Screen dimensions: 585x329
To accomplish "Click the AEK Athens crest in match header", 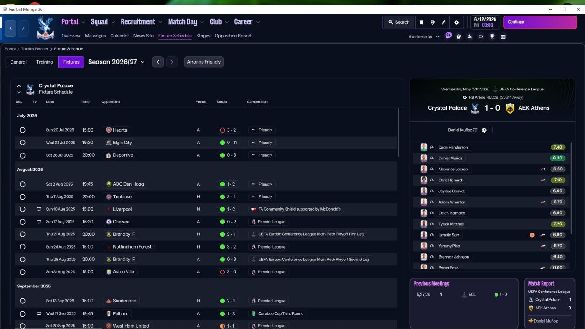I will tap(510, 108).
